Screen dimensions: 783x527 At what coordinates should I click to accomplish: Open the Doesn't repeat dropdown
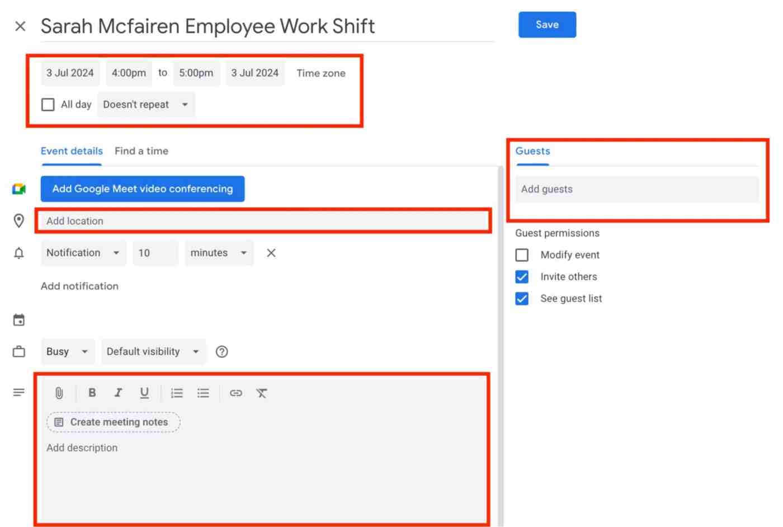tap(145, 105)
